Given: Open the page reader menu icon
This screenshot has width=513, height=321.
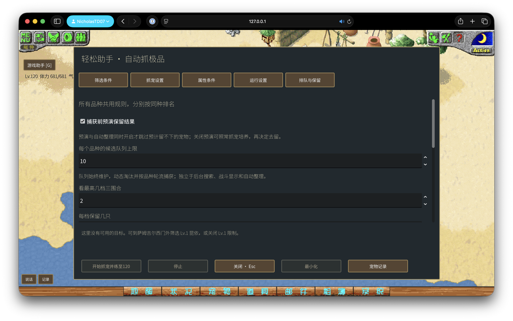Looking at the screenshot, I should tap(166, 21).
